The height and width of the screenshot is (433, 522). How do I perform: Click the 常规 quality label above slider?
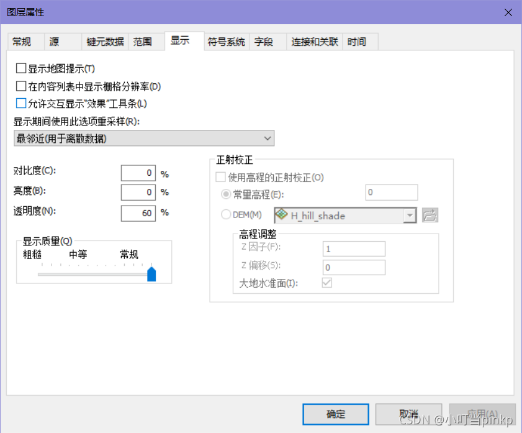point(129,255)
